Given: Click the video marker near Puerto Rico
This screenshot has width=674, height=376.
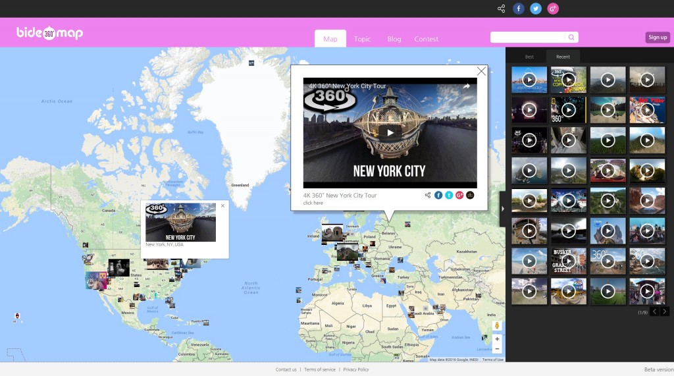Looking at the screenshot, I should (x=206, y=322).
